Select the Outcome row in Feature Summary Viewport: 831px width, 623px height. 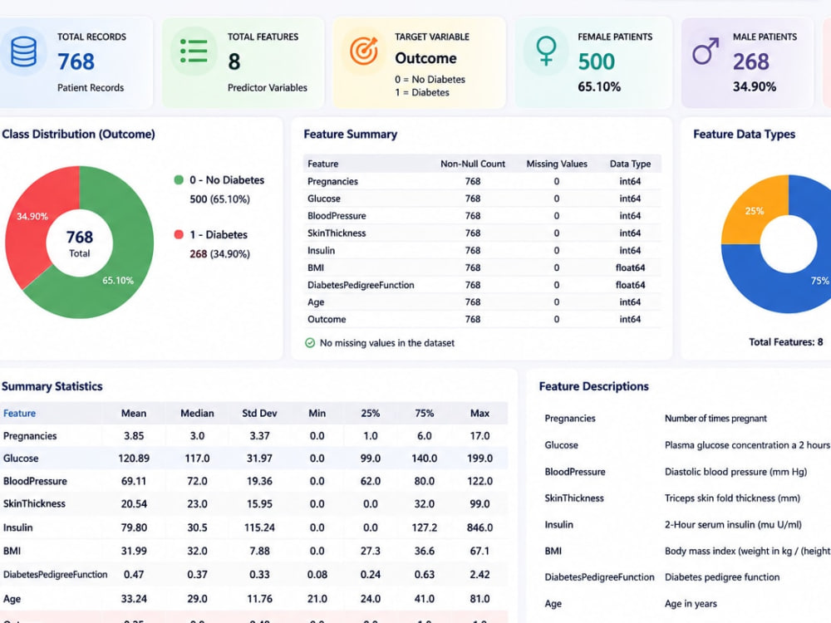pyautogui.click(x=482, y=320)
